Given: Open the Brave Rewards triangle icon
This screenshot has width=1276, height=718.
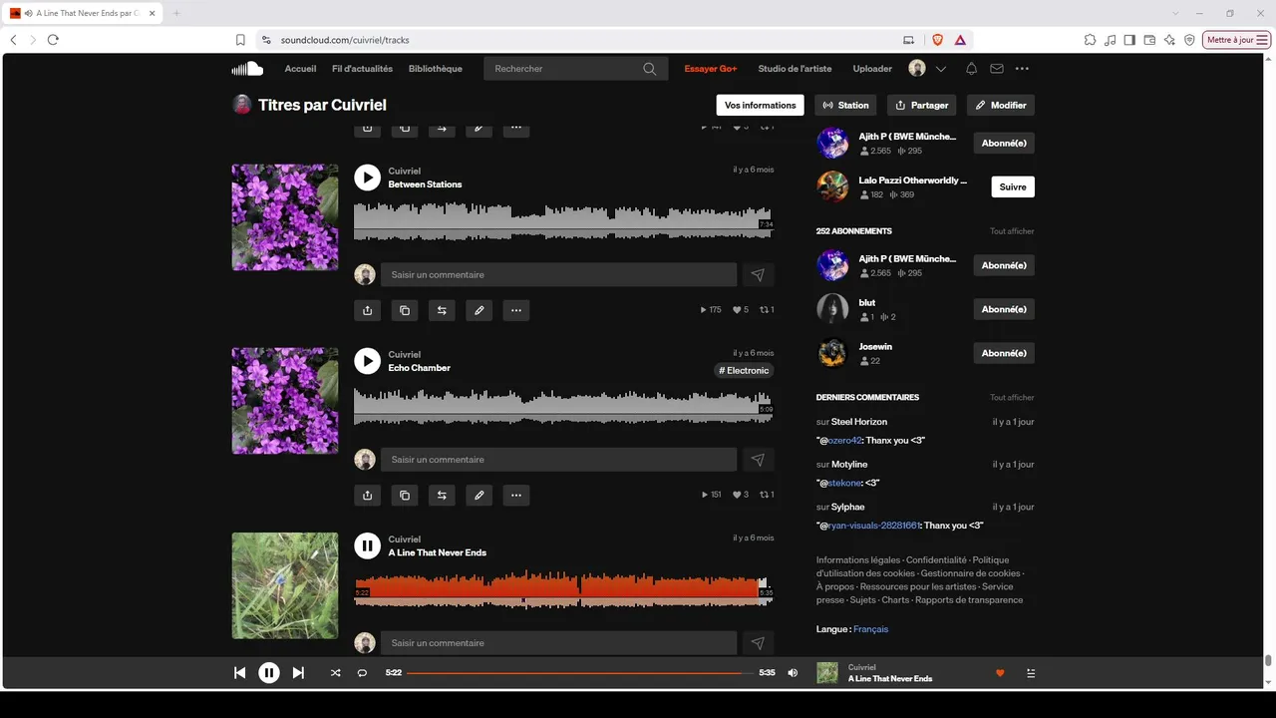Looking at the screenshot, I should (960, 40).
